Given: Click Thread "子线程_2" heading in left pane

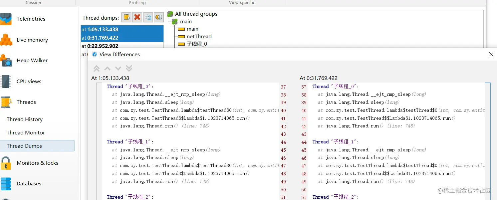Looking at the screenshot, I should click(x=130, y=197).
